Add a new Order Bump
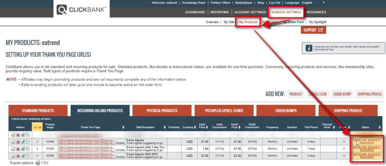This screenshot has width=386, height=166. pyautogui.click(x=342, y=94)
